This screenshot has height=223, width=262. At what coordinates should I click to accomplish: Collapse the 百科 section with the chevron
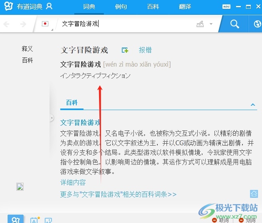click(253, 105)
